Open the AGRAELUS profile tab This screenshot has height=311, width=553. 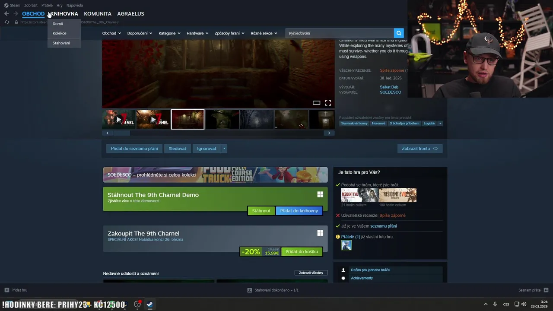point(130,14)
